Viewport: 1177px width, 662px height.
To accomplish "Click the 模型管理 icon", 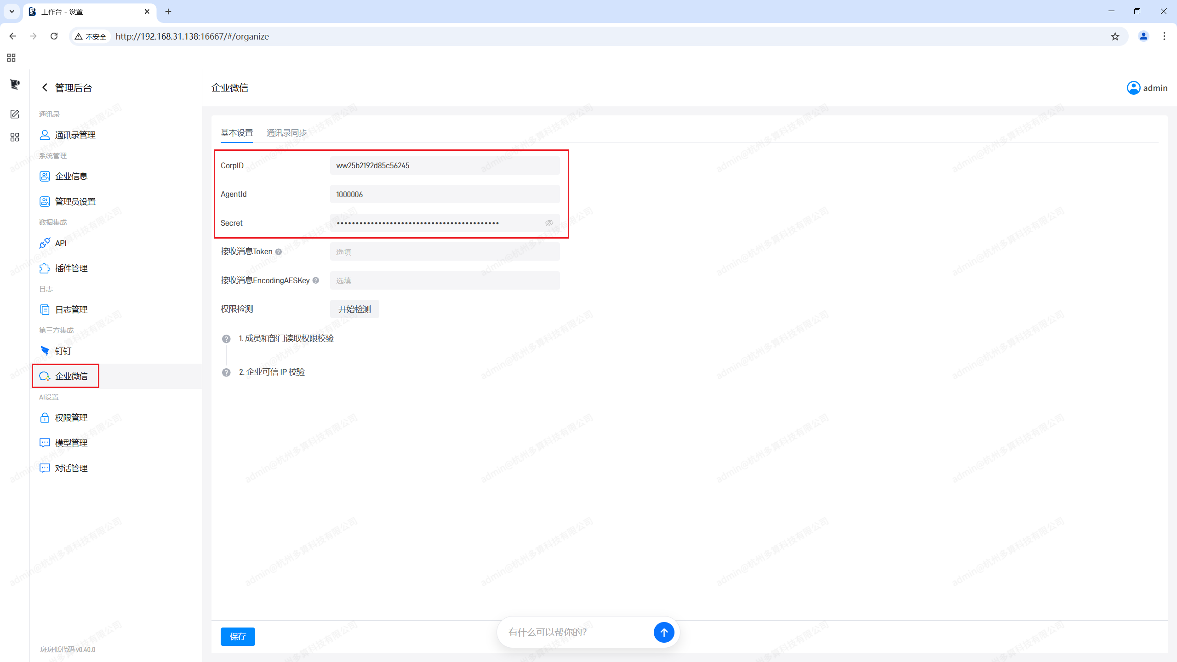I will tap(45, 443).
